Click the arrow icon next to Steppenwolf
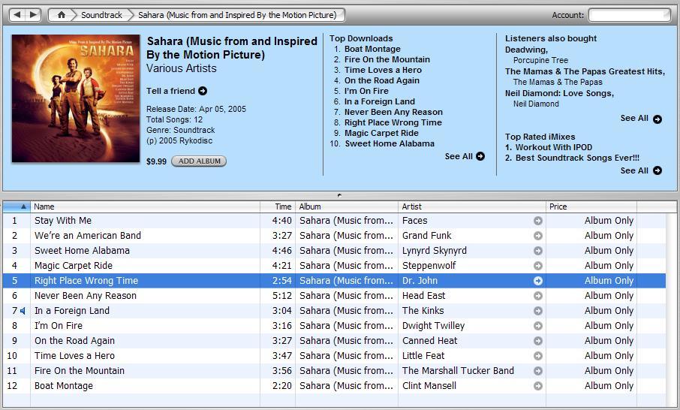The image size is (680, 410). click(x=537, y=266)
